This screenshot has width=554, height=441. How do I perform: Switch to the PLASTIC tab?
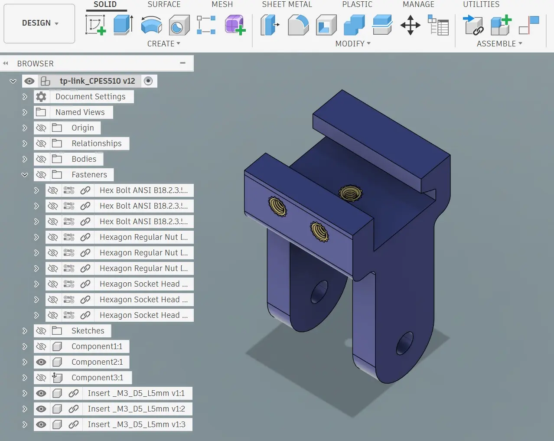[x=357, y=4]
